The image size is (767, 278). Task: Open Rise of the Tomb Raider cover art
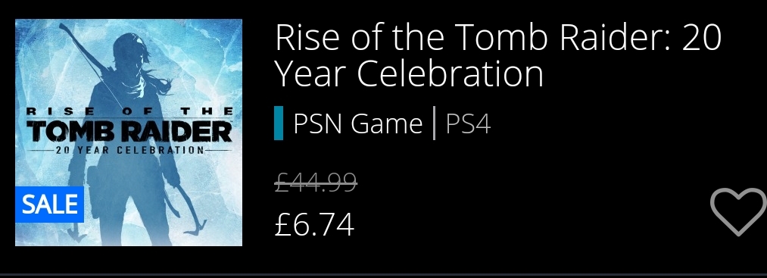coord(129,132)
